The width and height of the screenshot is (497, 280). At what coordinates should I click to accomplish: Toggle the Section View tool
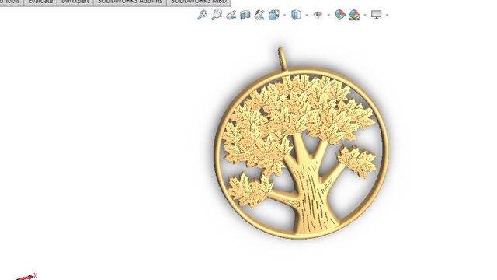(245, 15)
